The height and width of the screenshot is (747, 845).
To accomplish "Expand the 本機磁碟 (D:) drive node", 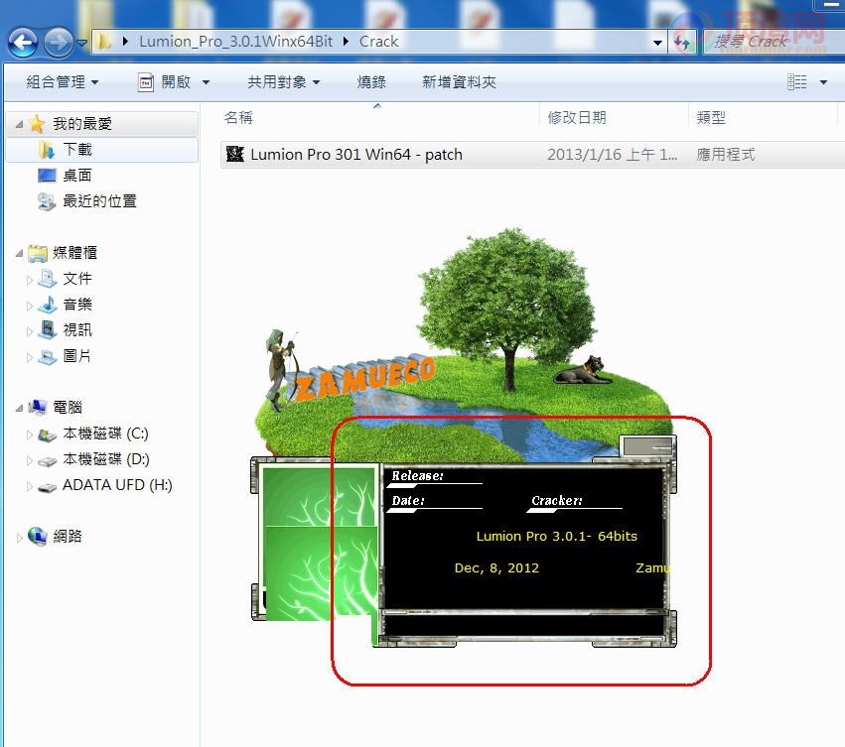I will coord(30,460).
